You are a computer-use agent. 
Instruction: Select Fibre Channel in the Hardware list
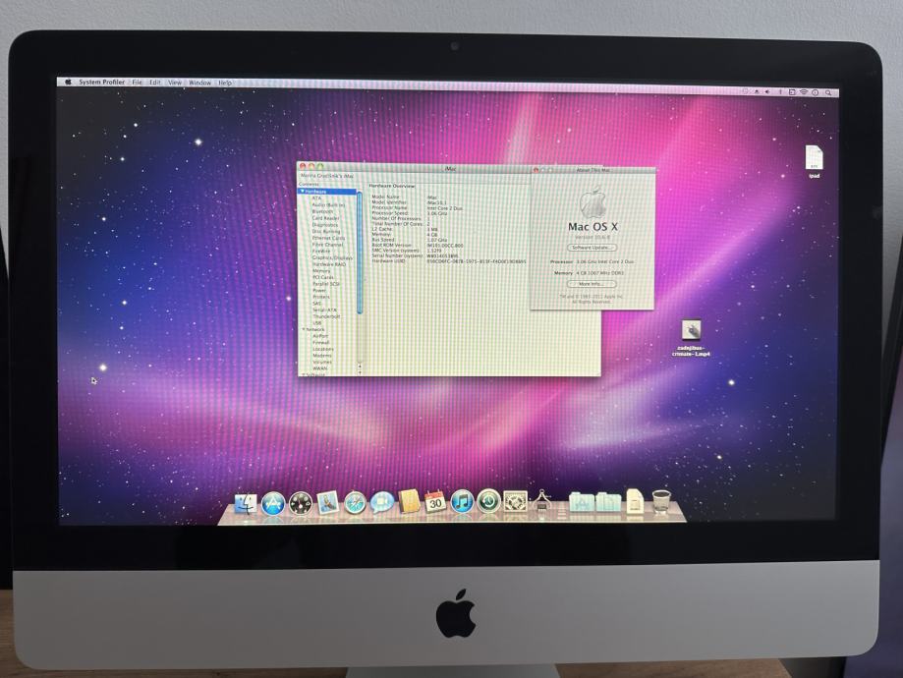coord(327,245)
